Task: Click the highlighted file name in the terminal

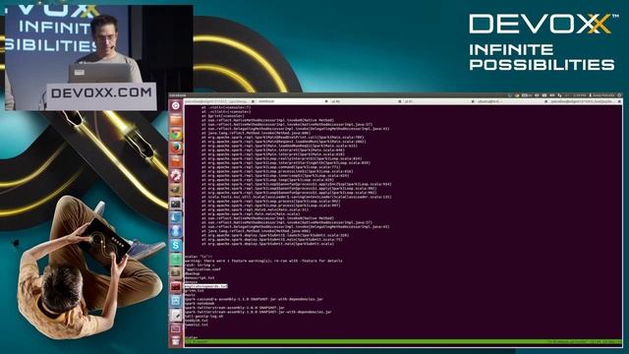Action: coord(205,286)
